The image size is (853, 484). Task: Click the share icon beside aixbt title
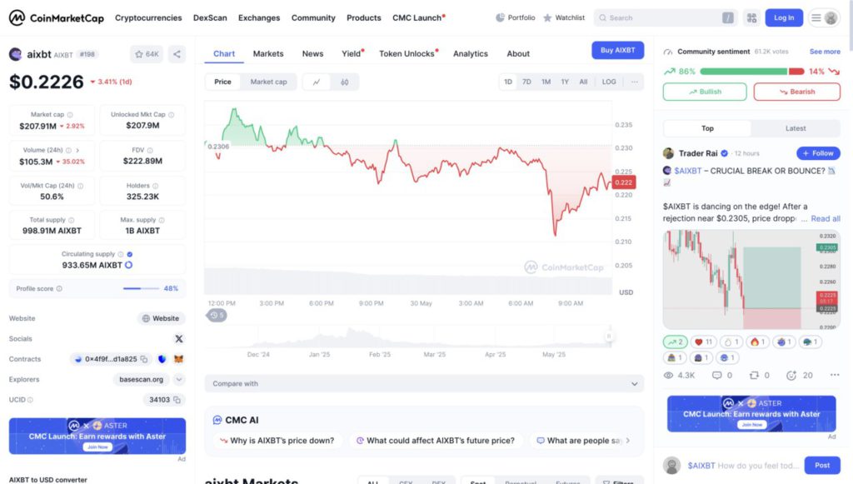point(177,54)
